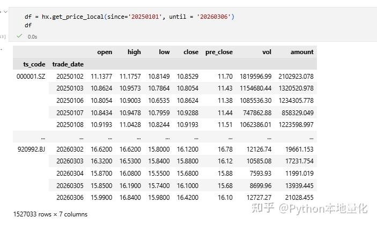Click the open column header

point(104,52)
